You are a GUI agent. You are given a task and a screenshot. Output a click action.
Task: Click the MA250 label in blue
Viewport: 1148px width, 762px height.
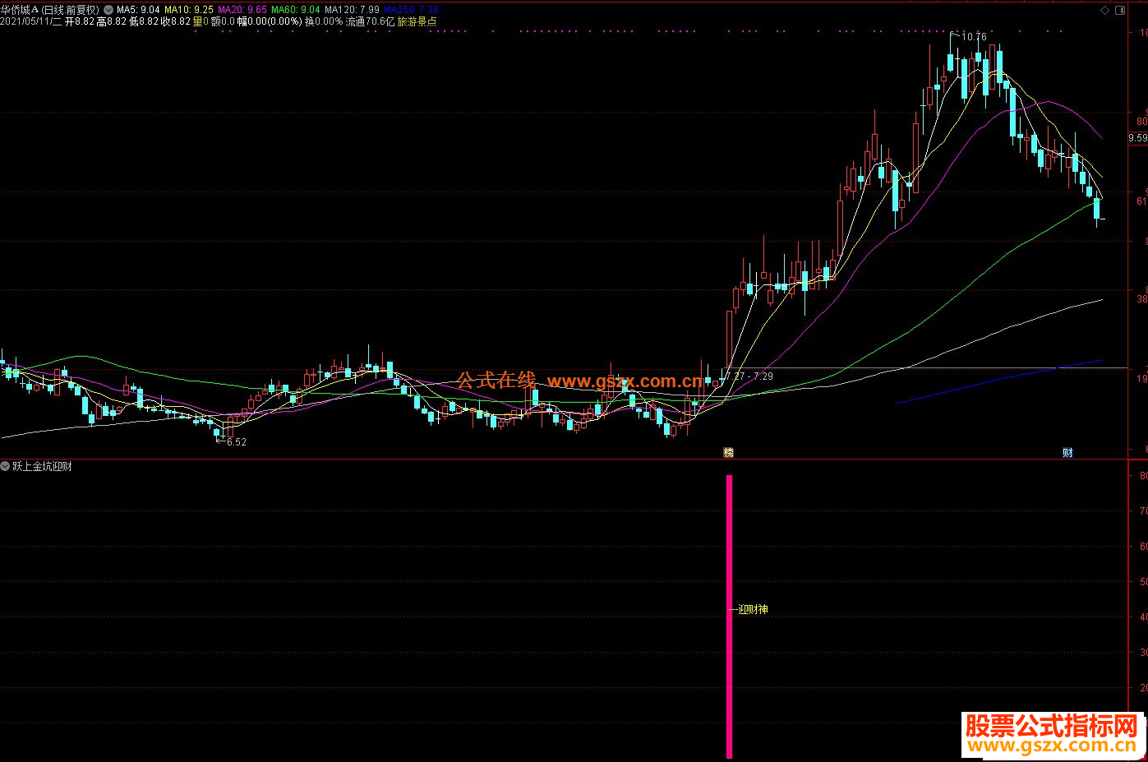(411, 10)
